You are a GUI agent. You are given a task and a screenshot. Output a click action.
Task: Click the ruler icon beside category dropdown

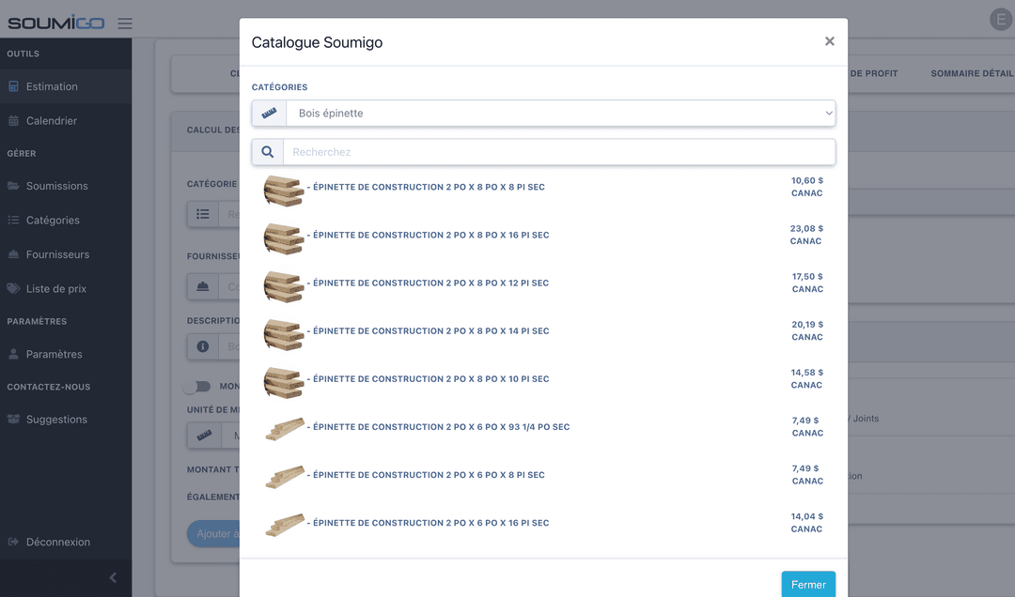pos(270,114)
